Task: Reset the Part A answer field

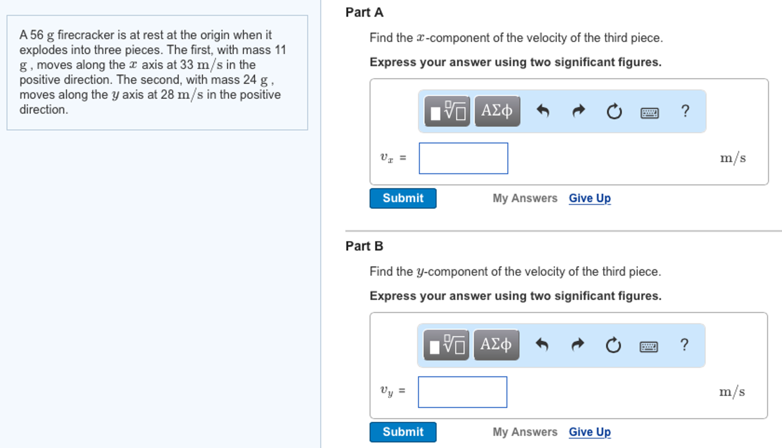Action: pos(614,112)
